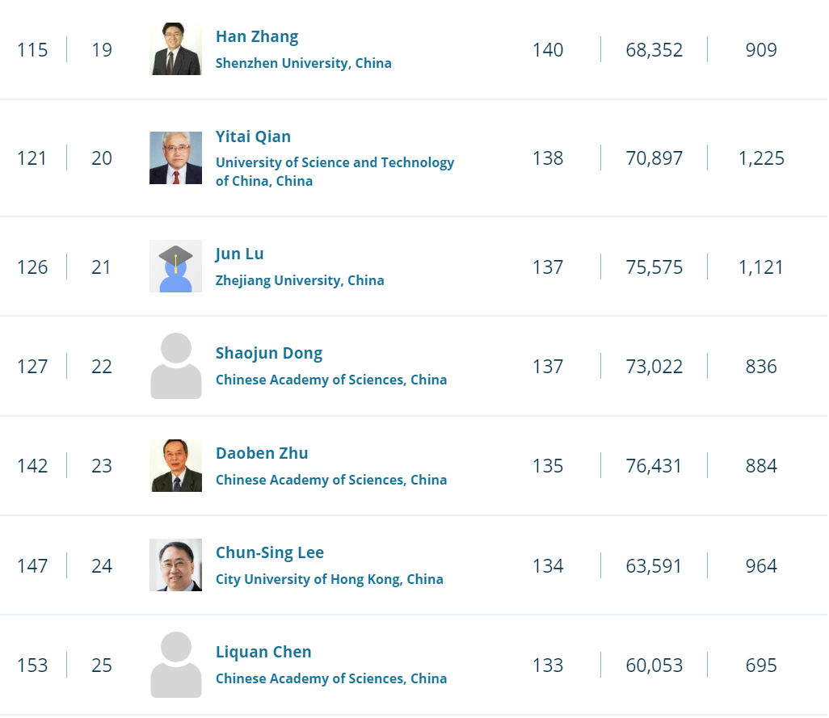Open Yitai Qian's profile photo

pos(175,157)
